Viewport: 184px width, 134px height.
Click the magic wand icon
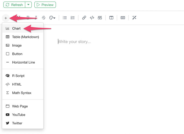coord(134,18)
